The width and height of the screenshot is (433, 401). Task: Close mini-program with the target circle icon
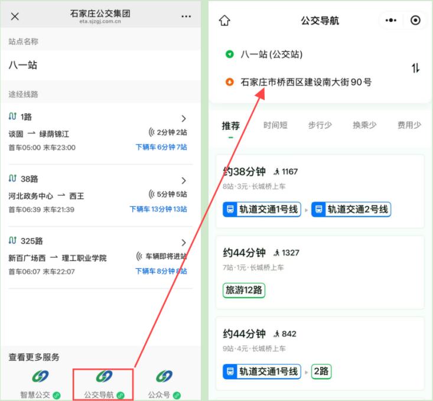click(x=415, y=21)
